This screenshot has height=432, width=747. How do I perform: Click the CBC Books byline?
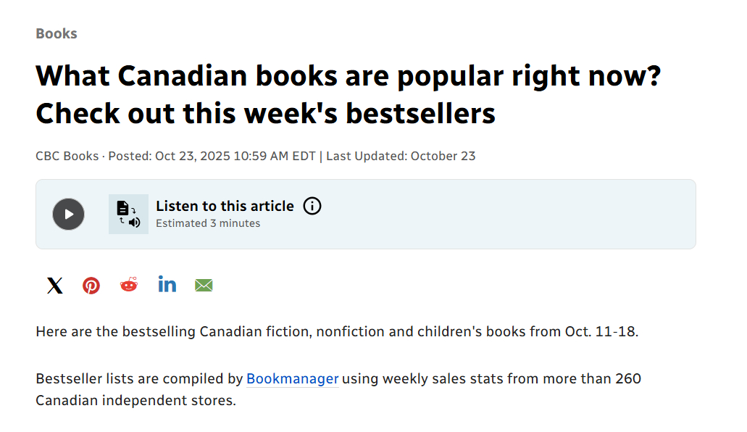(x=67, y=156)
